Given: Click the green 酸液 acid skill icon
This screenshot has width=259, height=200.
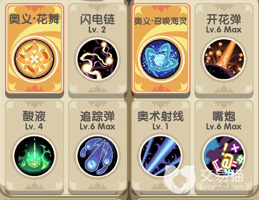Looking at the screenshot, I should (x=34, y=156).
